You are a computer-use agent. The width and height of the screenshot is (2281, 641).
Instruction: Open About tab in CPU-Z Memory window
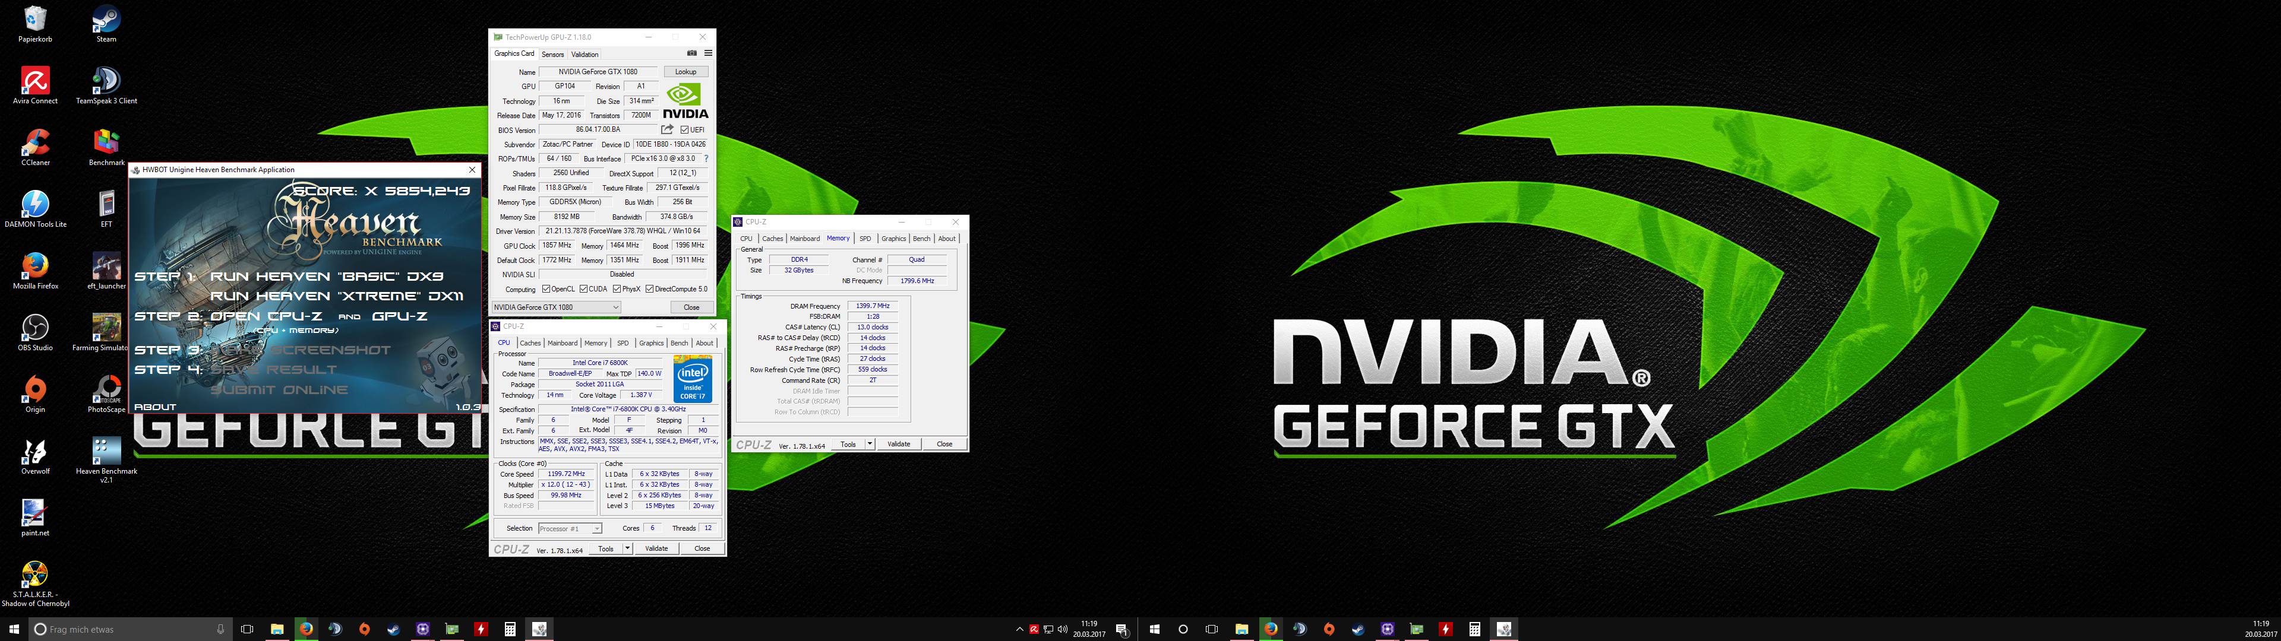(947, 238)
